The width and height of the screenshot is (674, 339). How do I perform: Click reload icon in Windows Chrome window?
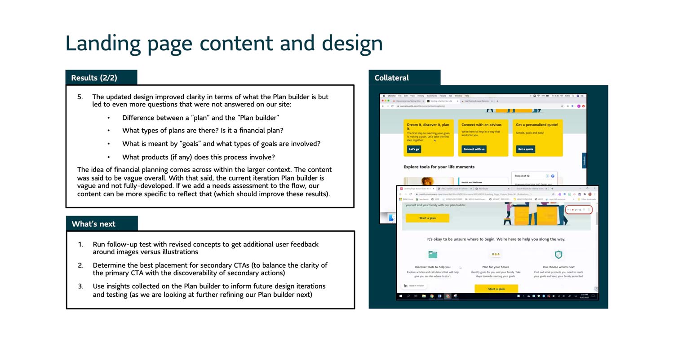click(x=411, y=194)
